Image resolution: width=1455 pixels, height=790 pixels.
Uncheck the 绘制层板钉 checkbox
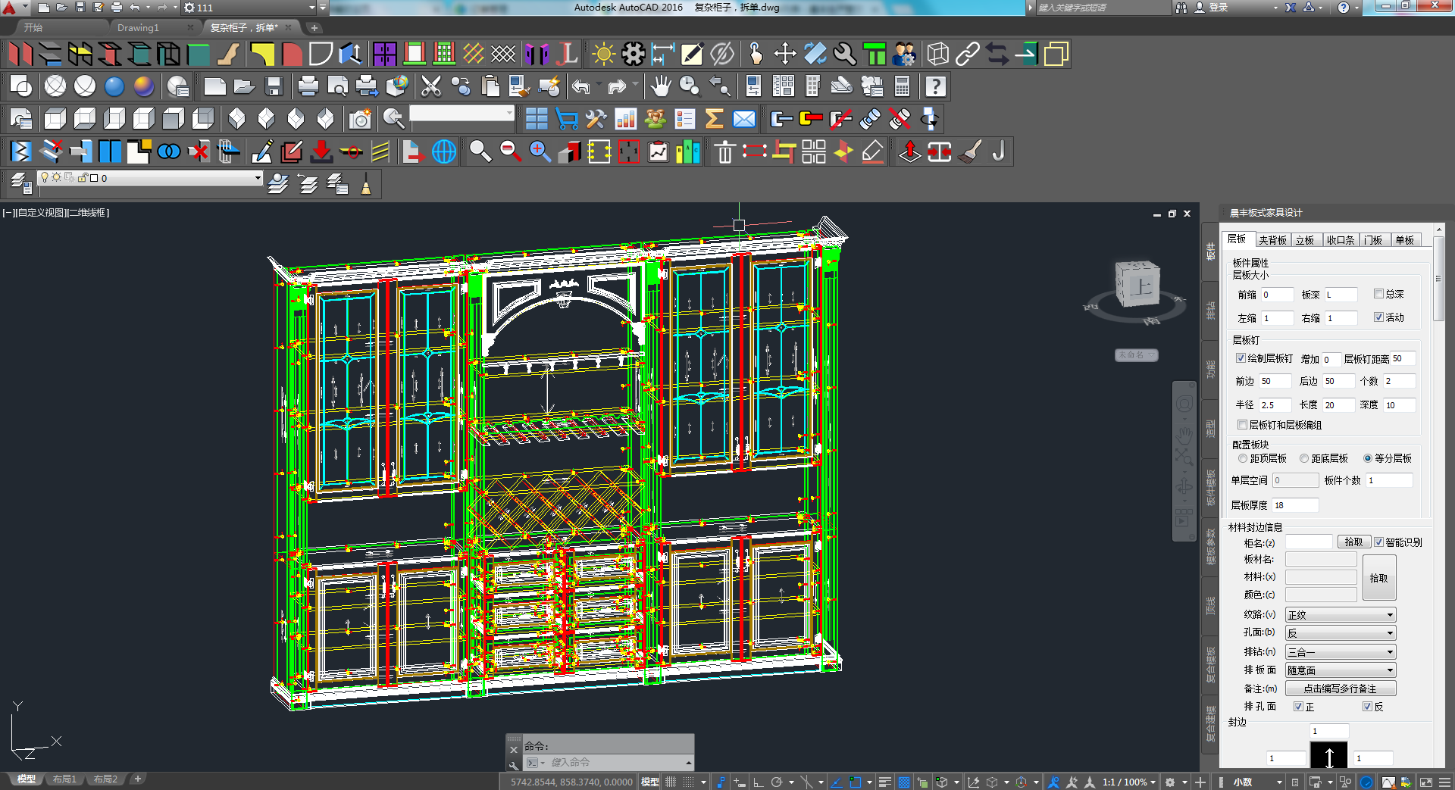click(x=1241, y=358)
